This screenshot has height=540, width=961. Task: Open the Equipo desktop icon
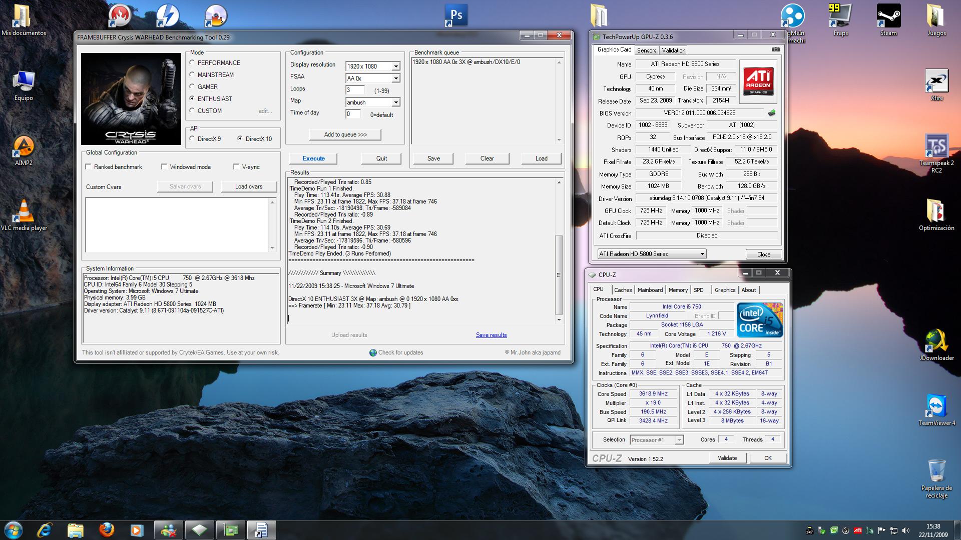[x=24, y=85]
